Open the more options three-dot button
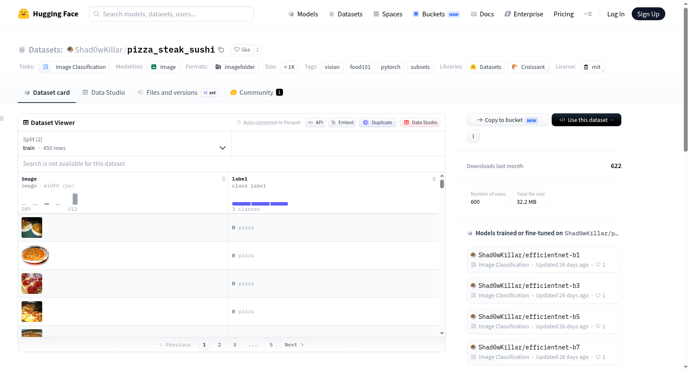The image size is (689, 371). (473, 136)
